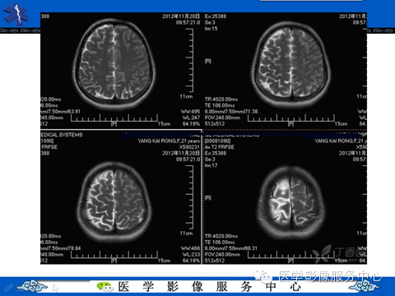Click the green WeChat icon in bottom banner
This screenshot has width=395, height=296.
click(105, 287)
